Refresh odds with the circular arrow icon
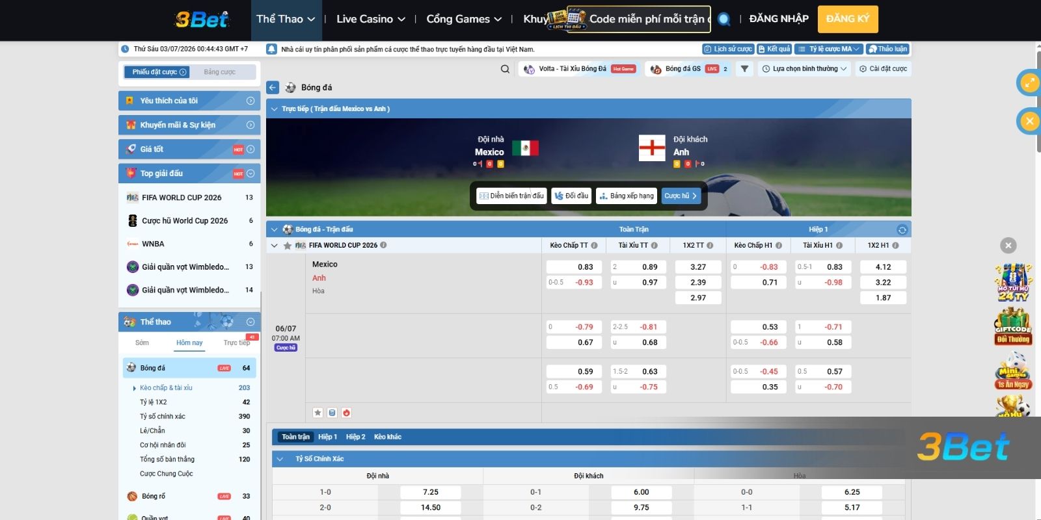This screenshot has height=520, width=1041. tap(902, 229)
